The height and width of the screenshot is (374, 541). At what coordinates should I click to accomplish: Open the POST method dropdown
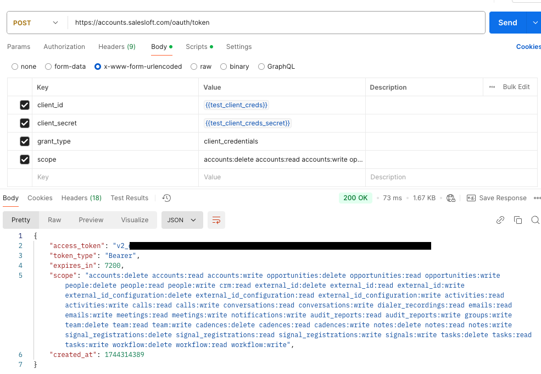point(37,23)
